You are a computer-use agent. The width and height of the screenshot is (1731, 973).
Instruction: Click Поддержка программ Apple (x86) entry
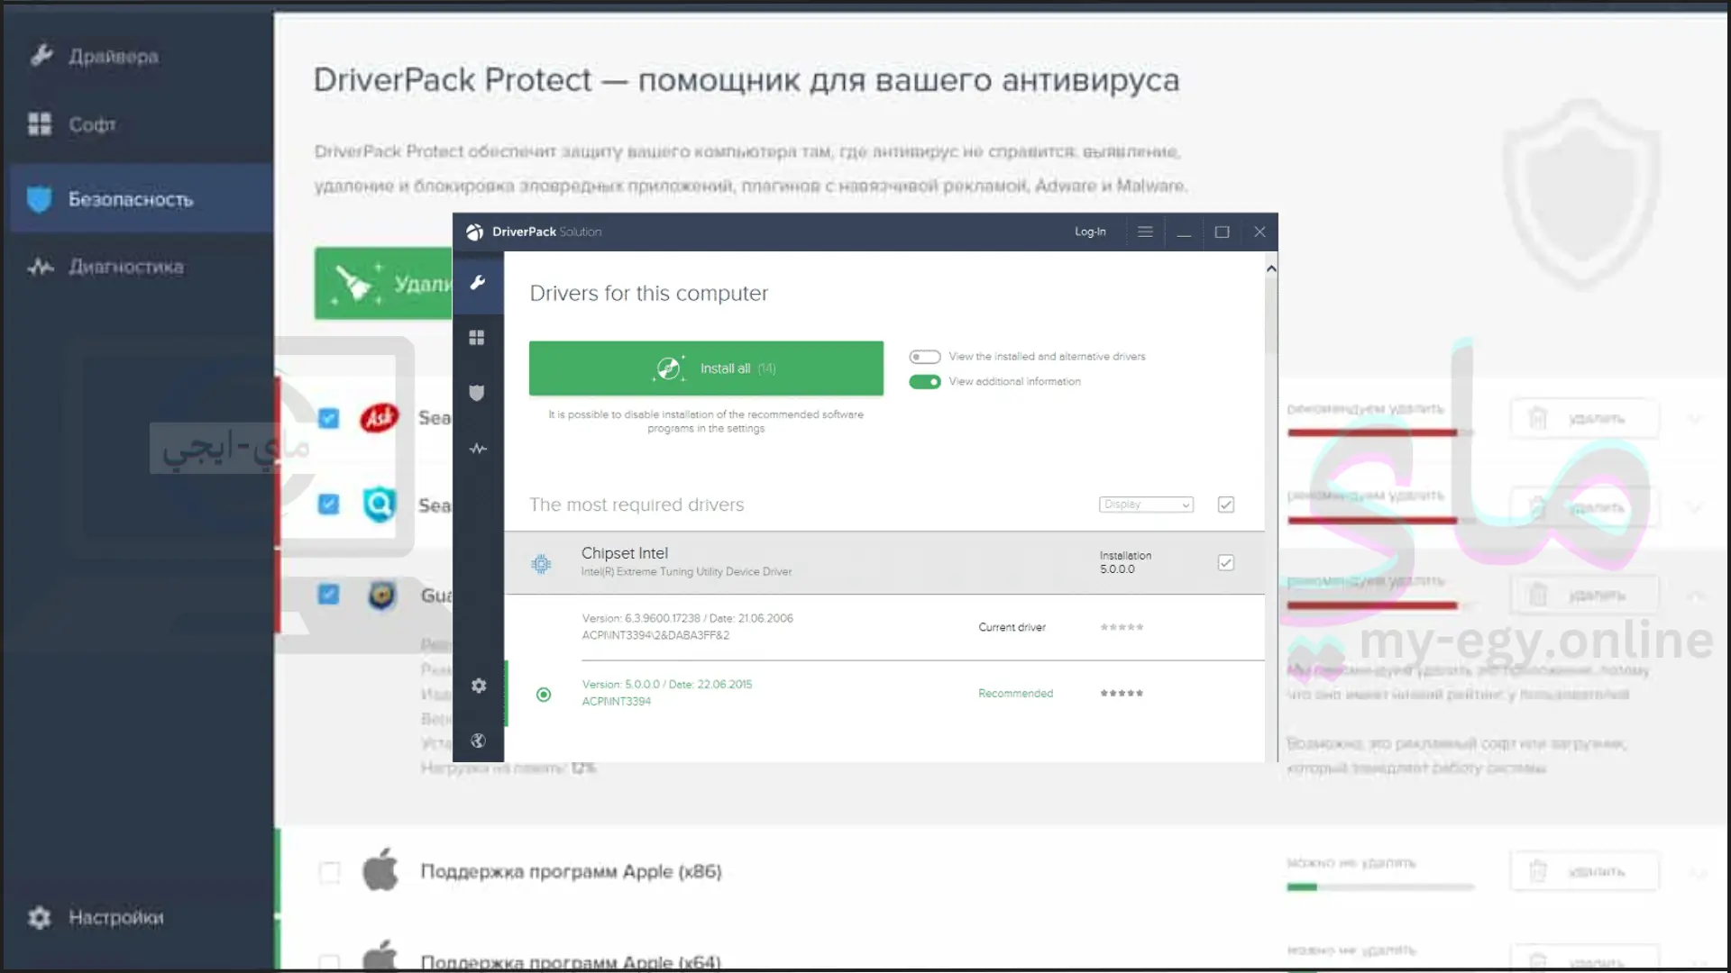(572, 871)
